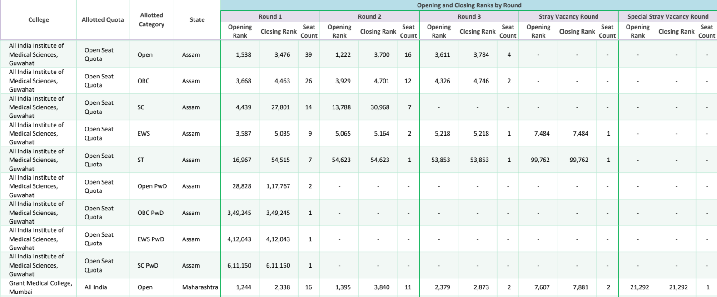Click the State column header
Viewport: 717px width, 297px height.
(x=197, y=20)
